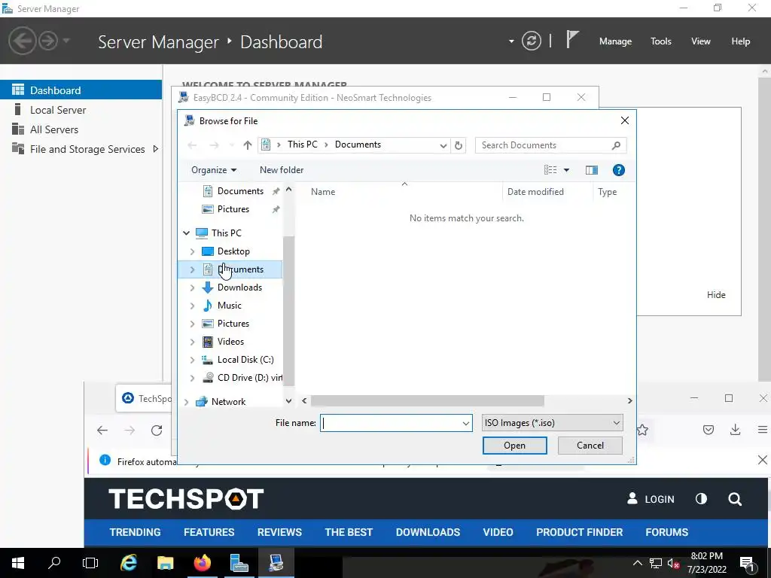Open the notifications flag in Server Manager
This screenshot has height=578, width=771.
572,39
